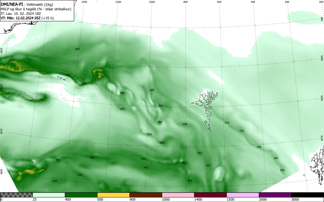Click the gray checkered 0–25 legend swatch
The image size is (324, 202).
(x=16, y=195)
